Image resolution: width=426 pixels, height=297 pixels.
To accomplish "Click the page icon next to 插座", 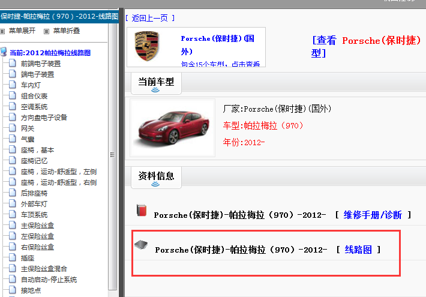I will tap(12, 257).
